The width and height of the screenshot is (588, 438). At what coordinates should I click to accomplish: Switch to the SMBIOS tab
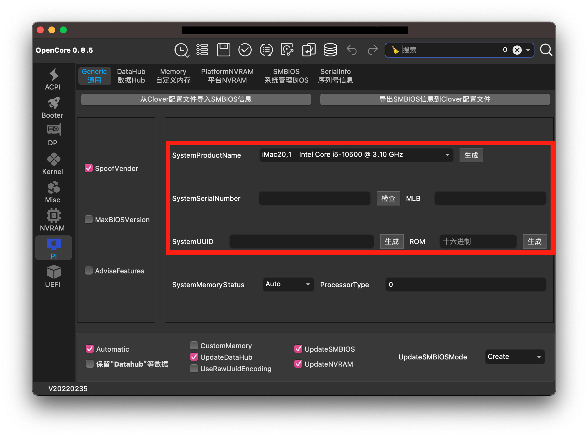pos(286,76)
